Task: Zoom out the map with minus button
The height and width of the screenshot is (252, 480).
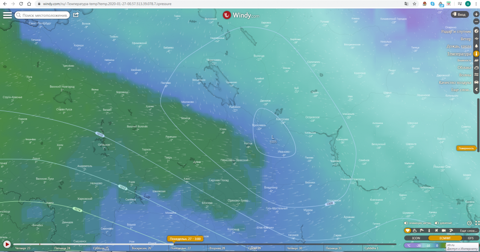Action: pyautogui.click(x=476, y=23)
